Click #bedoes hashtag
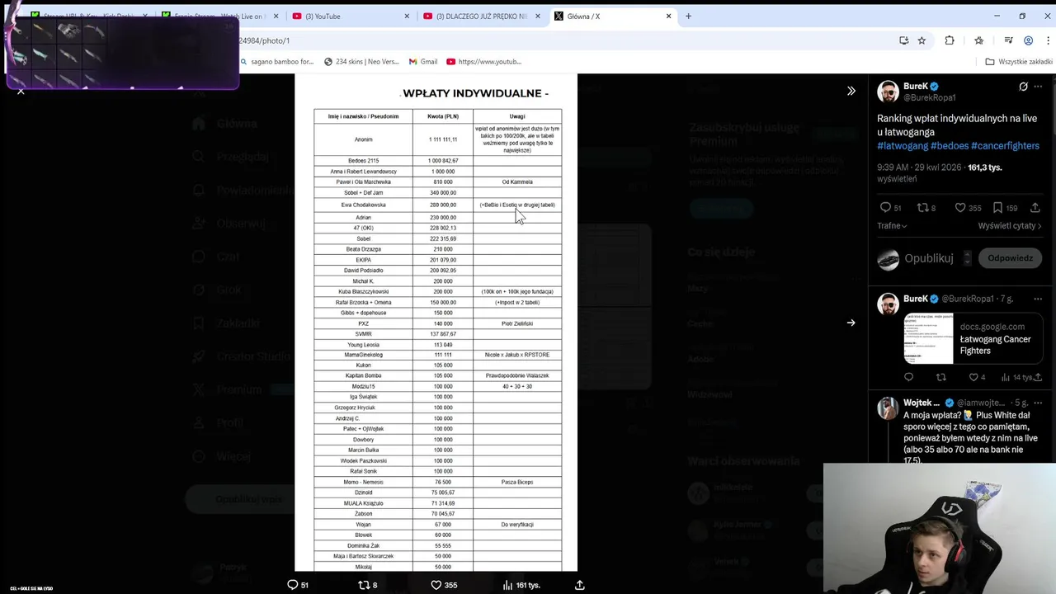This screenshot has width=1056, height=594. point(950,146)
